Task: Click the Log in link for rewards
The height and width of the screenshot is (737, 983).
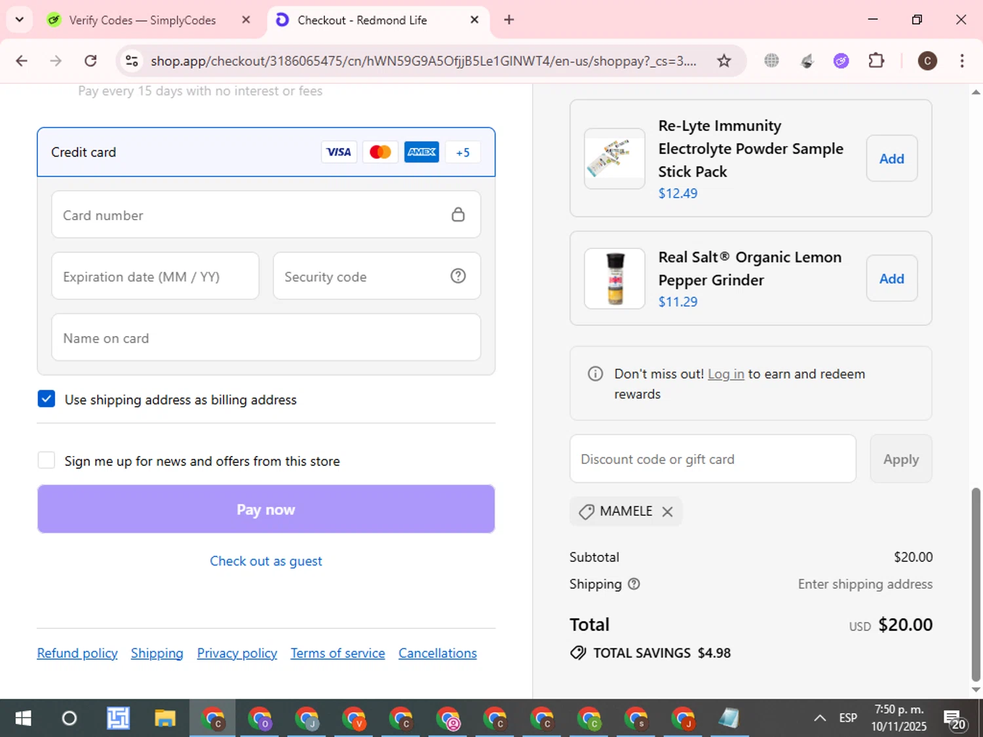Action: click(x=726, y=374)
